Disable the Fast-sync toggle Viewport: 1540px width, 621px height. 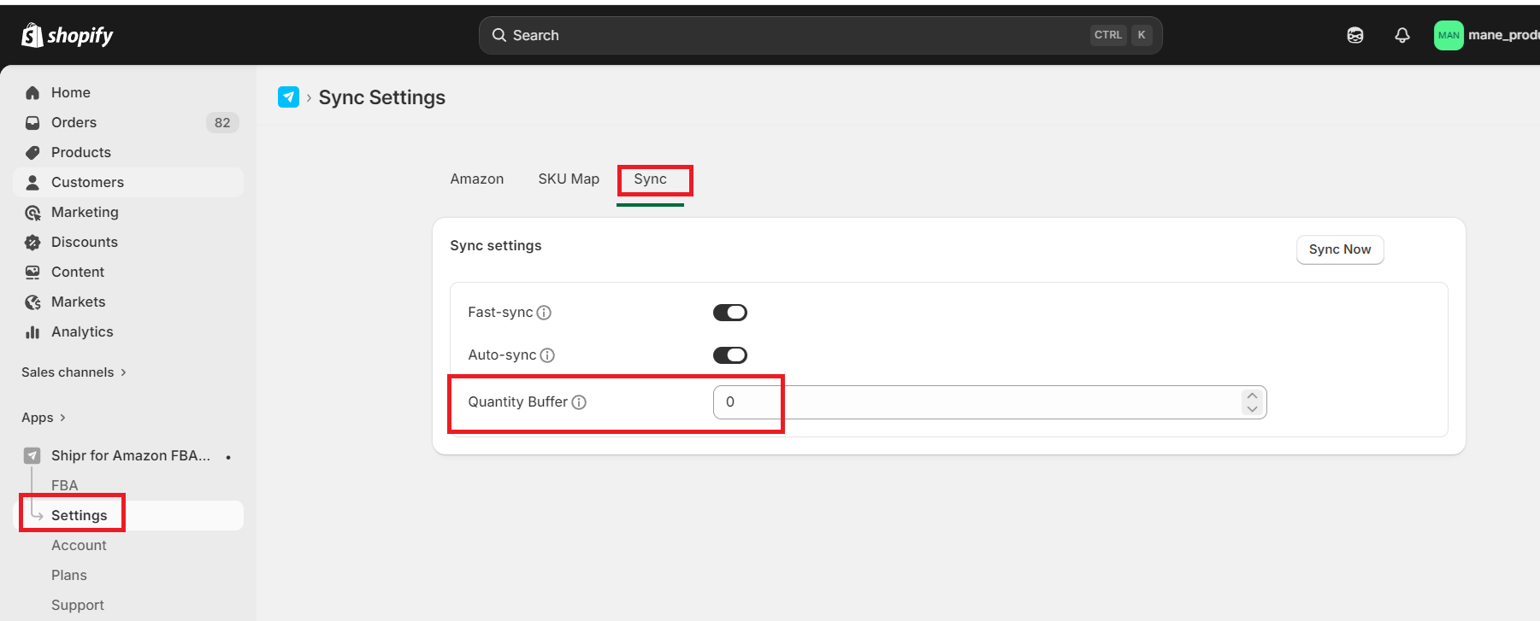[x=729, y=313]
